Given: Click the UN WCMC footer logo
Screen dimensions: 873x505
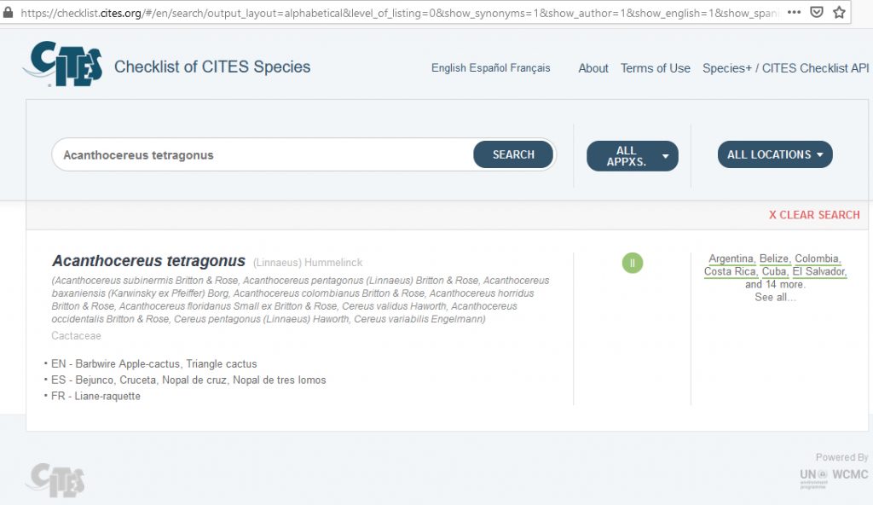Looking at the screenshot, I should click(x=834, y=478).
